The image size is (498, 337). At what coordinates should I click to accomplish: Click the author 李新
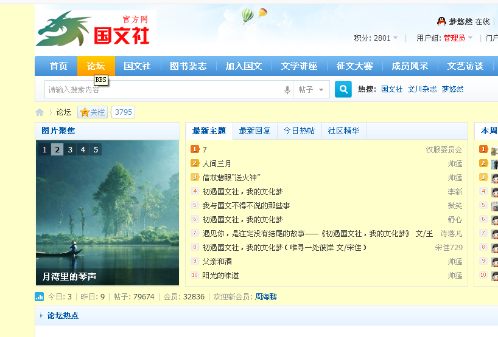(455, 192)
